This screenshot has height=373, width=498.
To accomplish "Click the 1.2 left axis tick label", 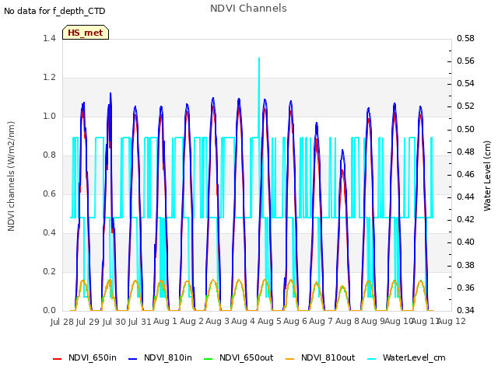I will [x=49, y=78].
